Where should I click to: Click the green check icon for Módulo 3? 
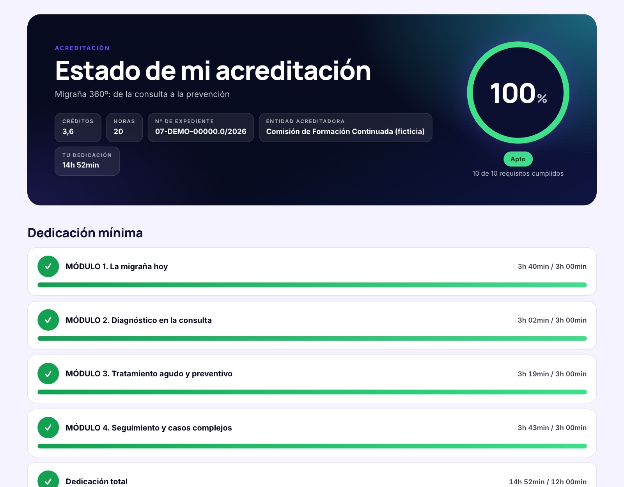coord(48,374)
